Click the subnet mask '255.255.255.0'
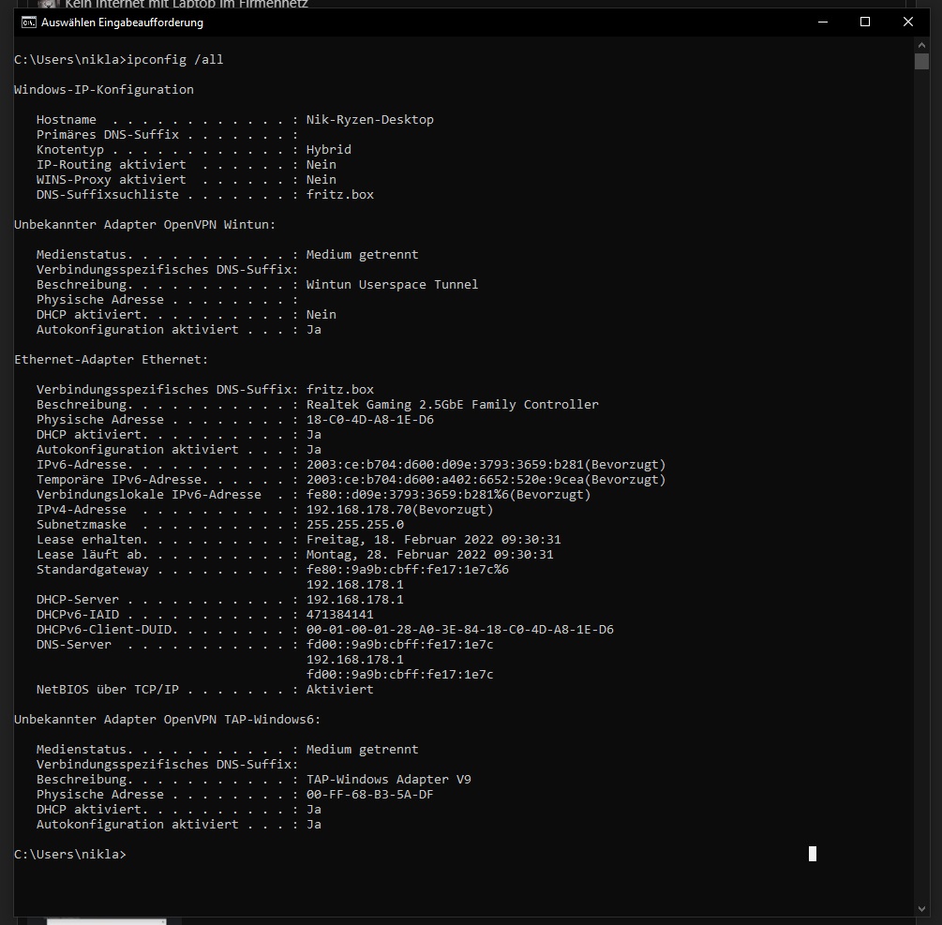Image resolution: width=942 pixels, height=925 pixels. tap(355, 525)
